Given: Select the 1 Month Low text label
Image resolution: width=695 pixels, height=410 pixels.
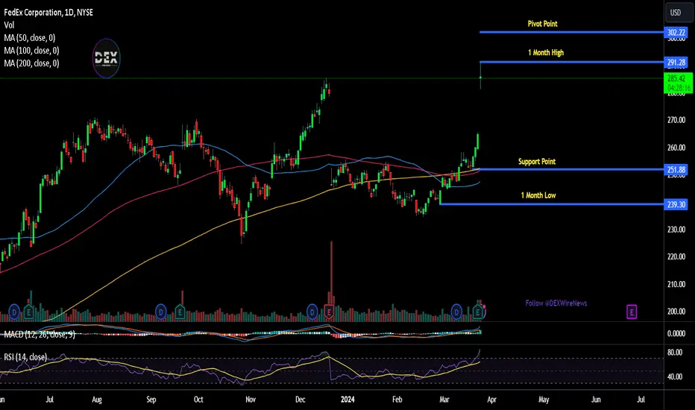Looking at the screenshot, I should point(538,195).
